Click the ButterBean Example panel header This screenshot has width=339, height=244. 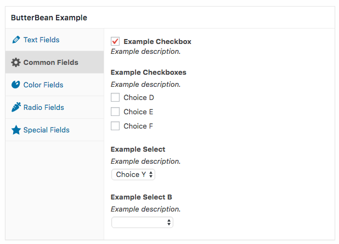point(170,18)
